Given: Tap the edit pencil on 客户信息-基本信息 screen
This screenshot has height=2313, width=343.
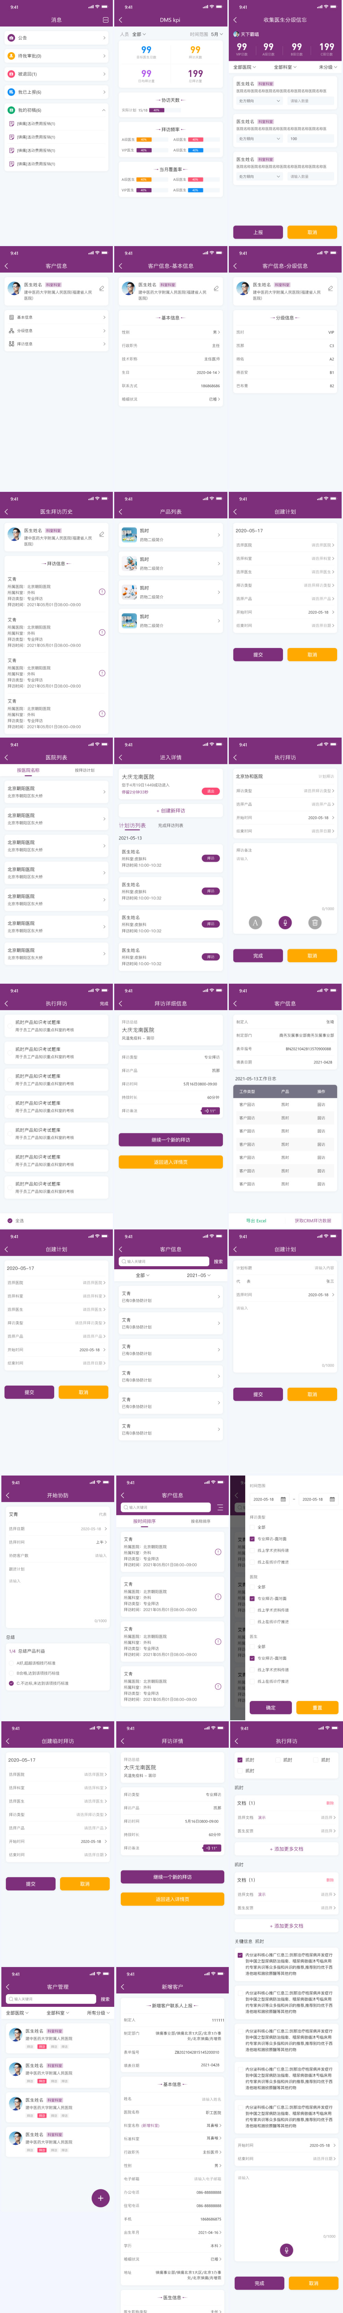Looking at the screenshot, I should click(216, 288).
